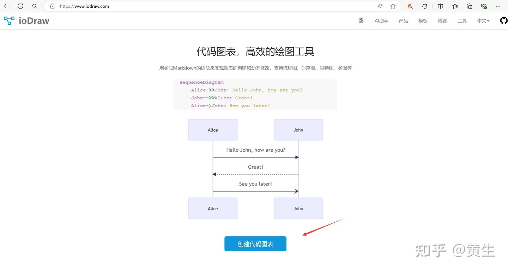Open the read aloud icon in address bar
508x271 pixels.
point(379,6)
